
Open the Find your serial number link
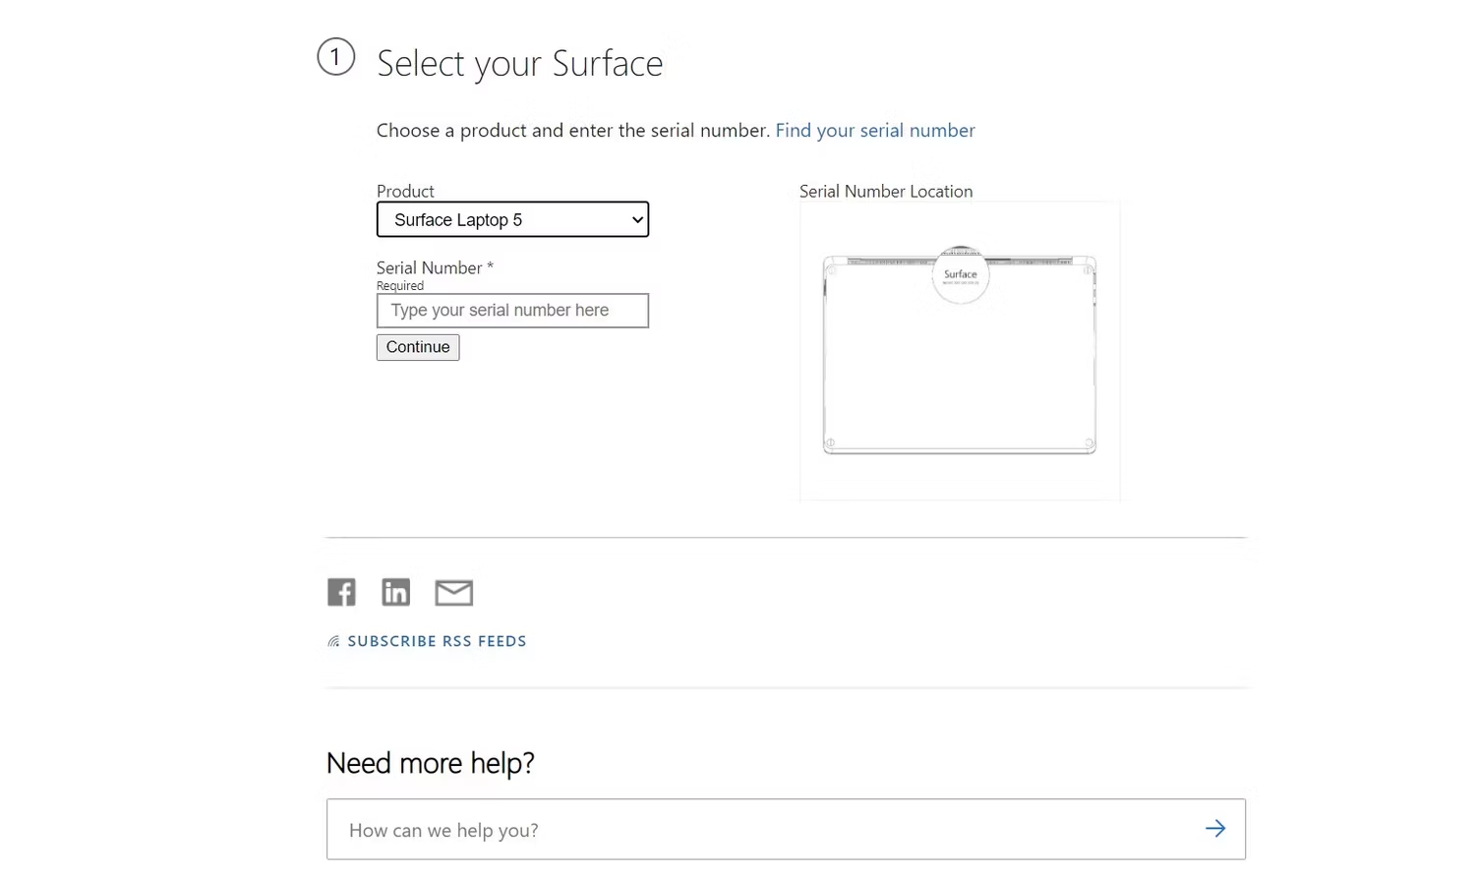pos(874,130)
